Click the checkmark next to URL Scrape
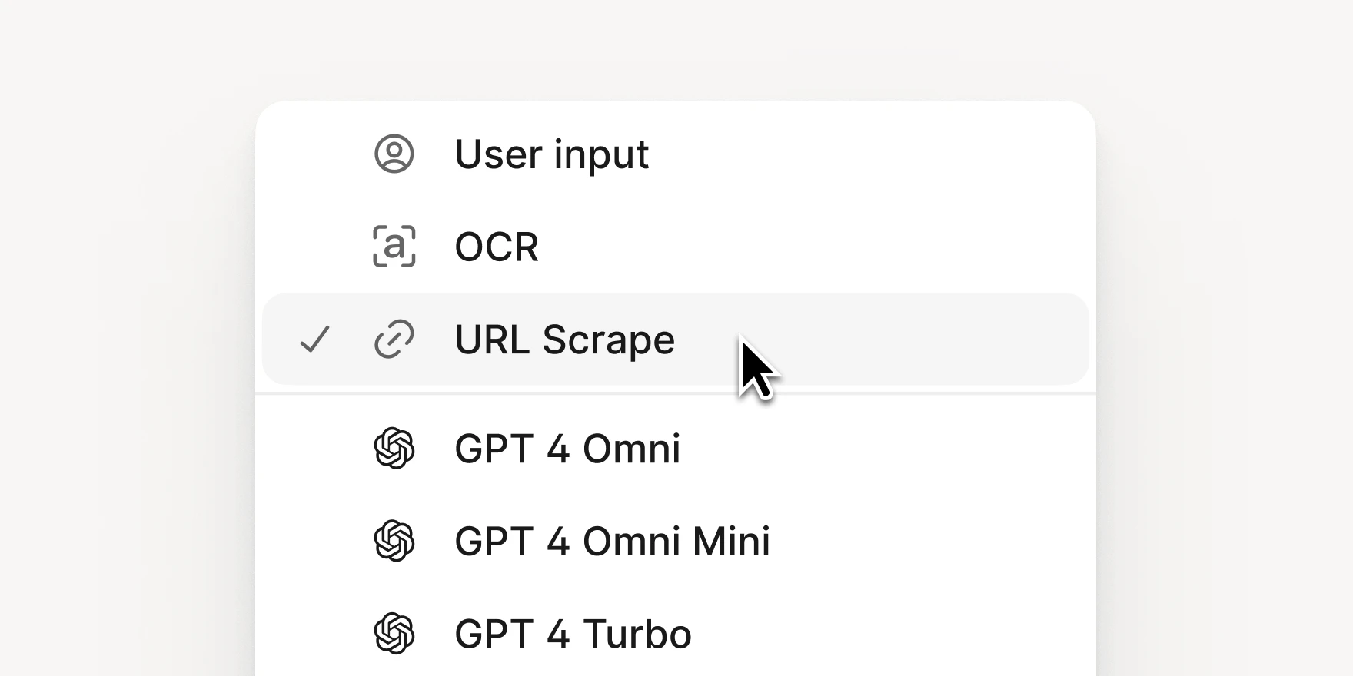The image size is (1353, 676). tap(315, 339)
